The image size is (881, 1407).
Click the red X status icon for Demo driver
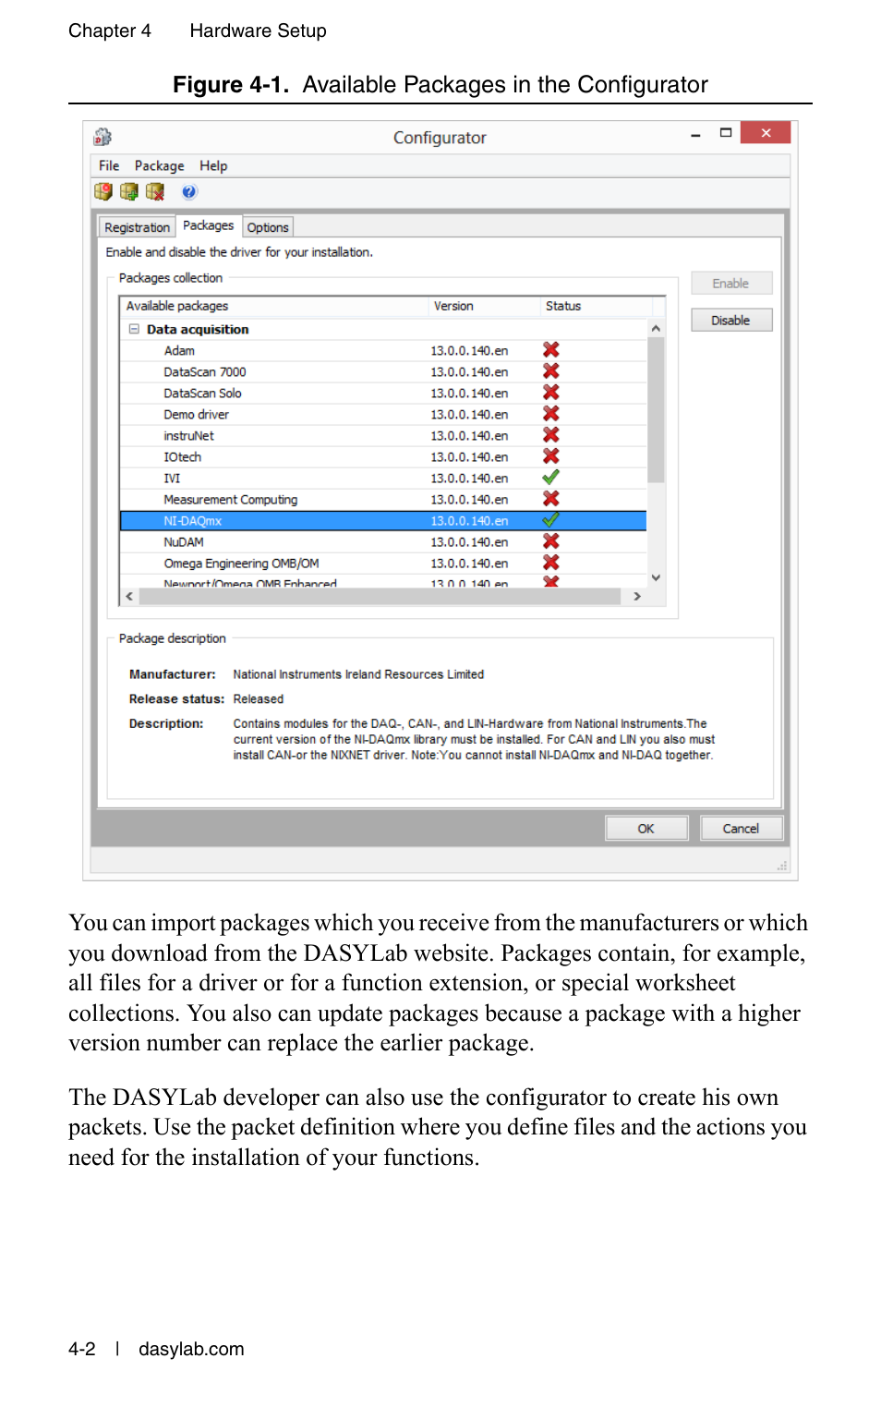551,414
